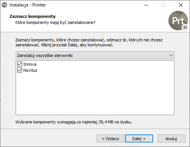Uncheck the Novitus component checkbox
The height and width of the screenshot is (147, 190).
(x=19, y=70)
